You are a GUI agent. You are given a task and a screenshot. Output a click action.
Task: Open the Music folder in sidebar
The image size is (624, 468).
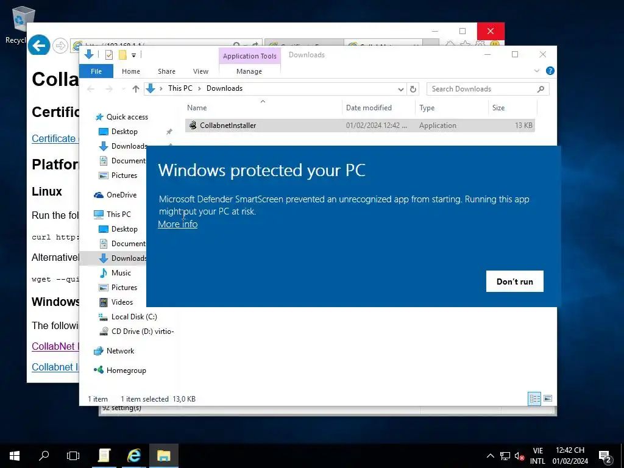[x=121, y=273]
